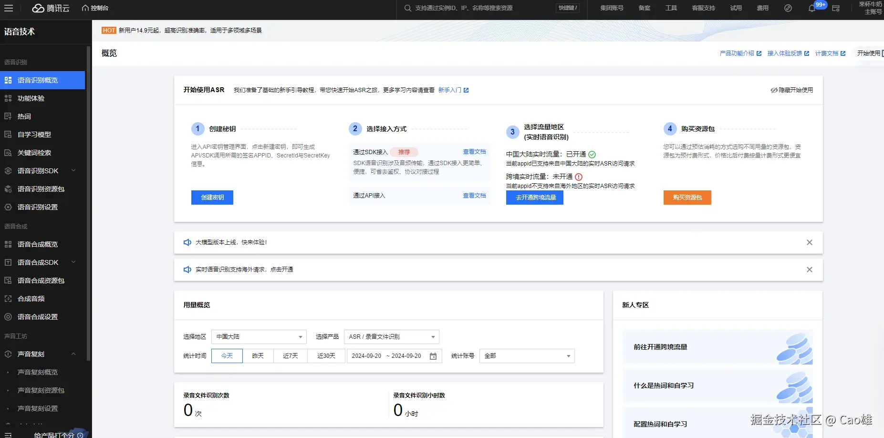Dismiss the 实时语音识别支持海外请求 notice
884x438 pixels.
coord(810,270)
